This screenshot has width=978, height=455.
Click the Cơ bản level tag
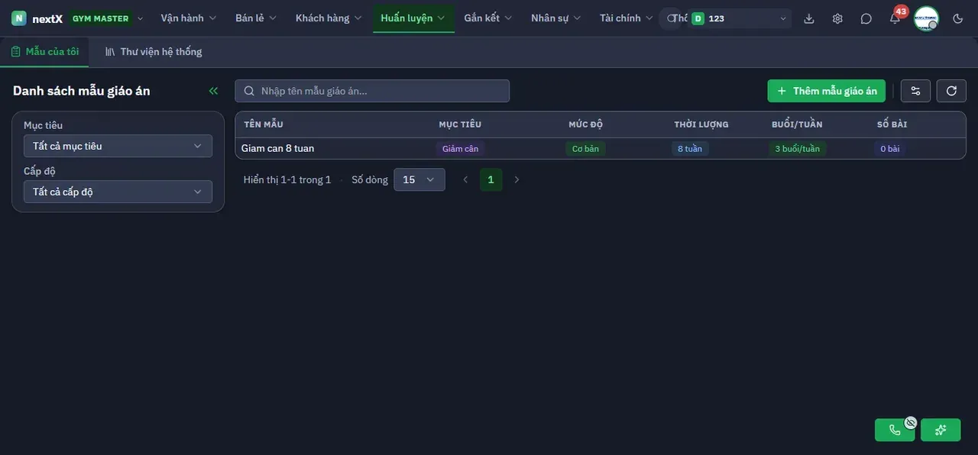(585, 149)
